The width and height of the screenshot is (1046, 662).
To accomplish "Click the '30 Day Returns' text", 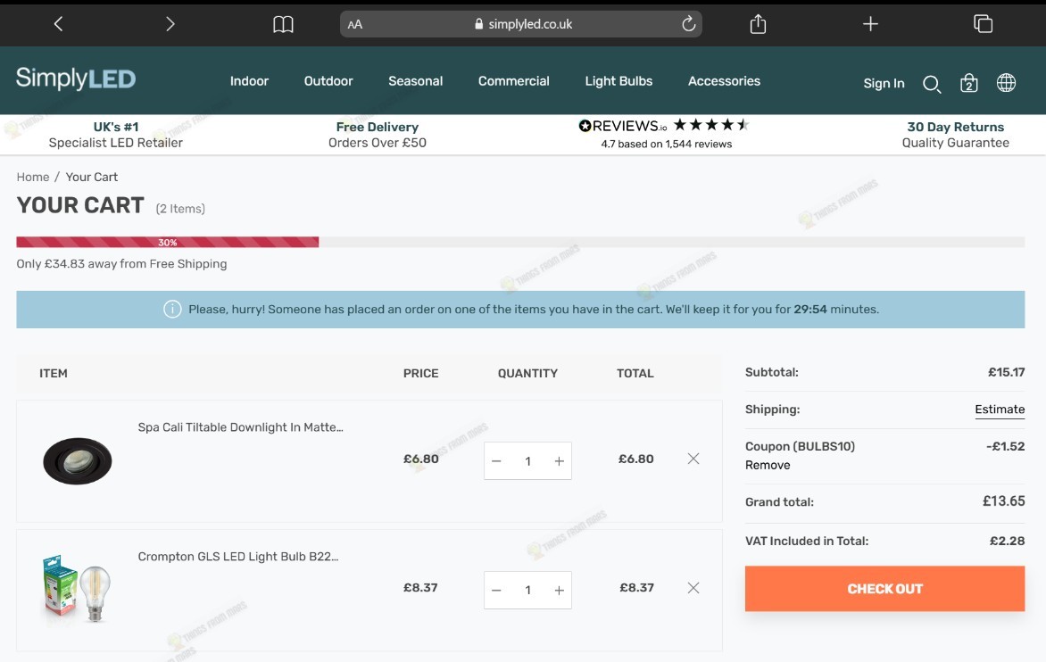I will pyautogui.click(x=955, y=127).
